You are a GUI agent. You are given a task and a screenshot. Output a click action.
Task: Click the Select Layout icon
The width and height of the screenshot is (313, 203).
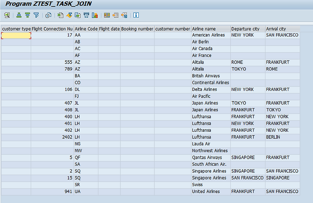click(x=115, y=15)
